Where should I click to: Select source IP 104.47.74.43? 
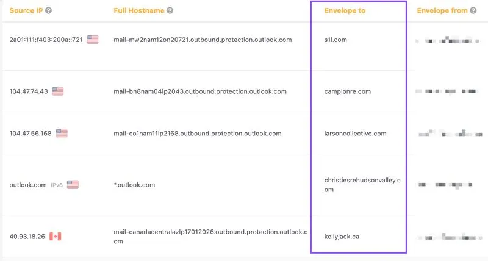click(29, 91)
